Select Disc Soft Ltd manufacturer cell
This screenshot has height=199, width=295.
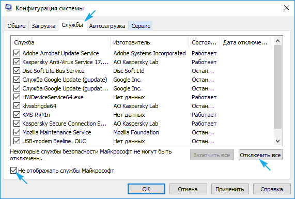coord(129,71)
